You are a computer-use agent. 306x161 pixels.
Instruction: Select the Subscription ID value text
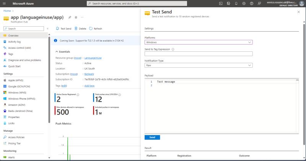[x=107, y=80]
